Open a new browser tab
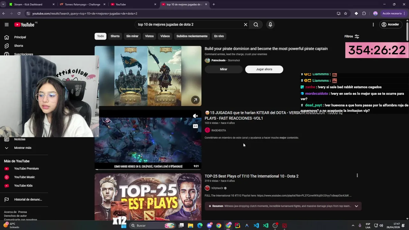This screenshot has height=230, width=409. [x=214, y=4]
